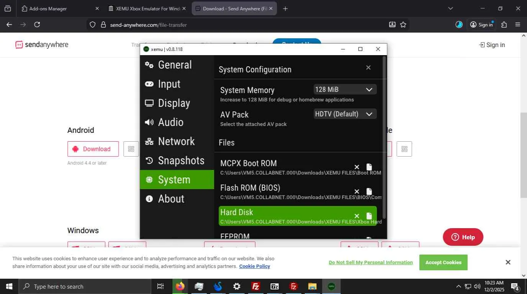Go to the Audio settings tab
This screenshot has height=294, width=527.
point(177,122)
